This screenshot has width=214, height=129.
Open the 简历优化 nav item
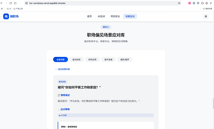click(x=115, y=16)
